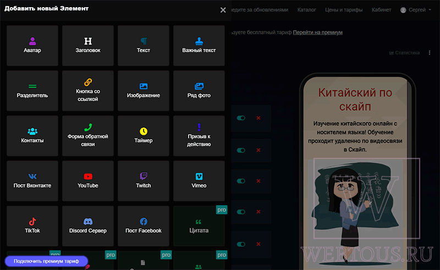
Task: Choose the Кнопка со ссылкой element
Action: click(x=88, y=91)
